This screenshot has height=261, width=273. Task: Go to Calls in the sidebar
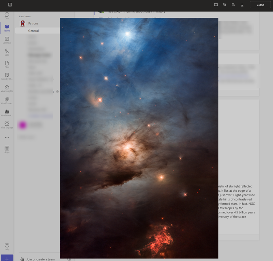(7, 52)
